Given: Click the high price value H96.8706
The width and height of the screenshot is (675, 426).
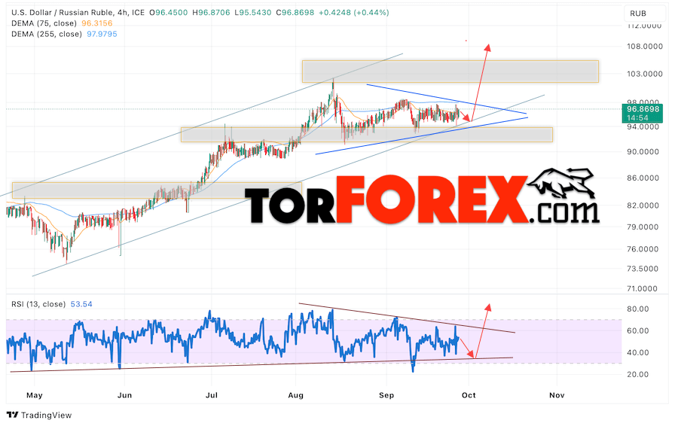Looking at the screenshot, I should coord(212,13).
